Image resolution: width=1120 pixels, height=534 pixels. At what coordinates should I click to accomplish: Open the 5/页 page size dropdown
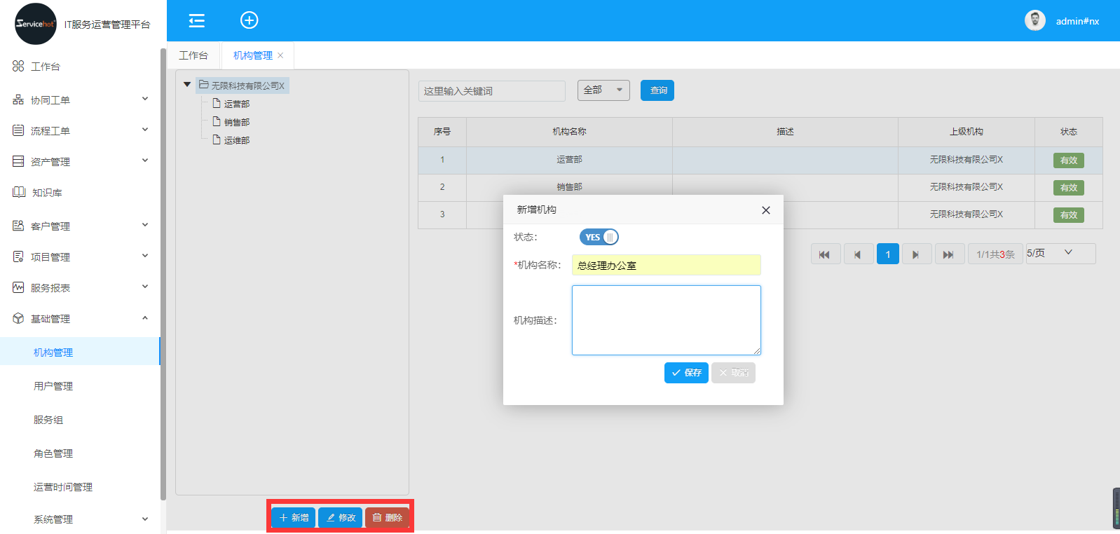click(1060, 253)
